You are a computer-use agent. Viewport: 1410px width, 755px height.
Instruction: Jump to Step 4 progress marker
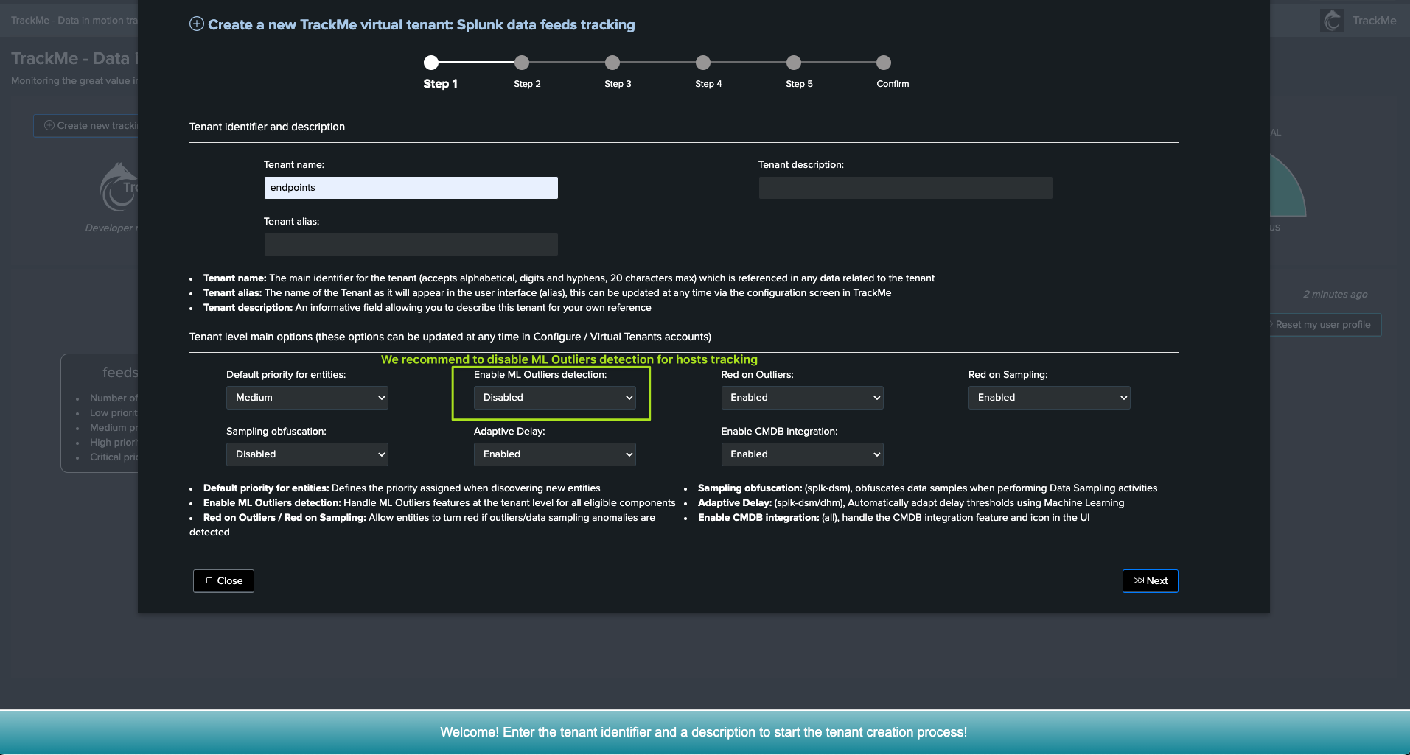coord(703,63)
